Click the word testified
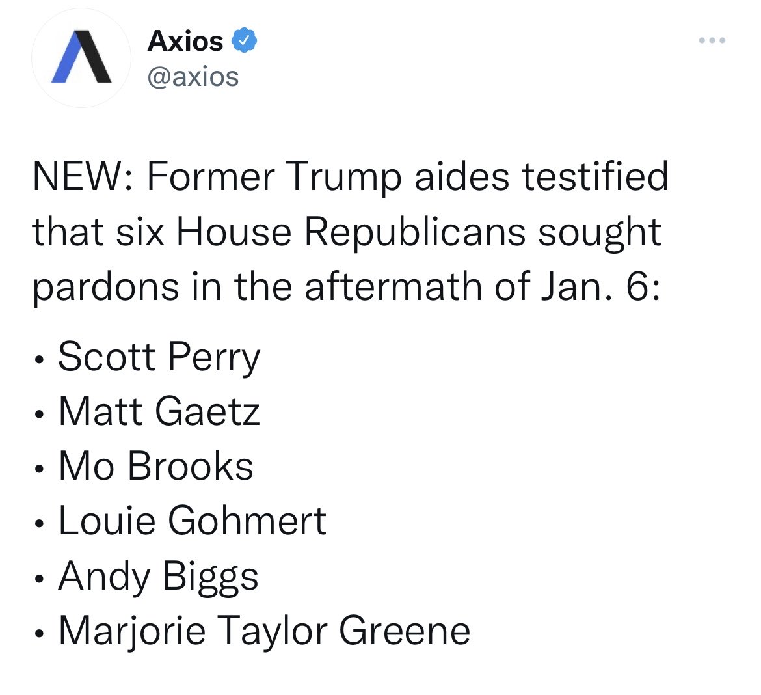Screen dimensions: 761x695 point(596,176)
